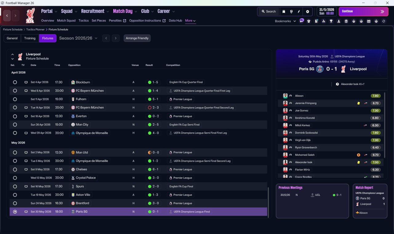Viewport: 394px width, 234px height.
Task: Select the Brentford fixture radio button
Action: [x=15, y=204]
